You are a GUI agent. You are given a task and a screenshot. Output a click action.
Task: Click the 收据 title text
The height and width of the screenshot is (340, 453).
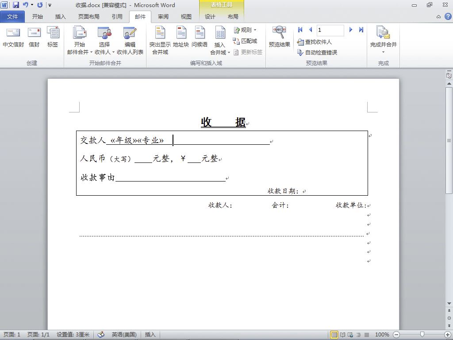[x=223, y=122]
